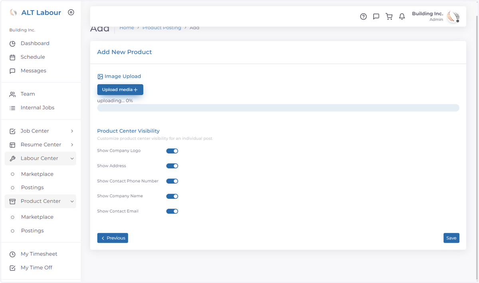Follow the Home breadcrumb link

[127, 28]
